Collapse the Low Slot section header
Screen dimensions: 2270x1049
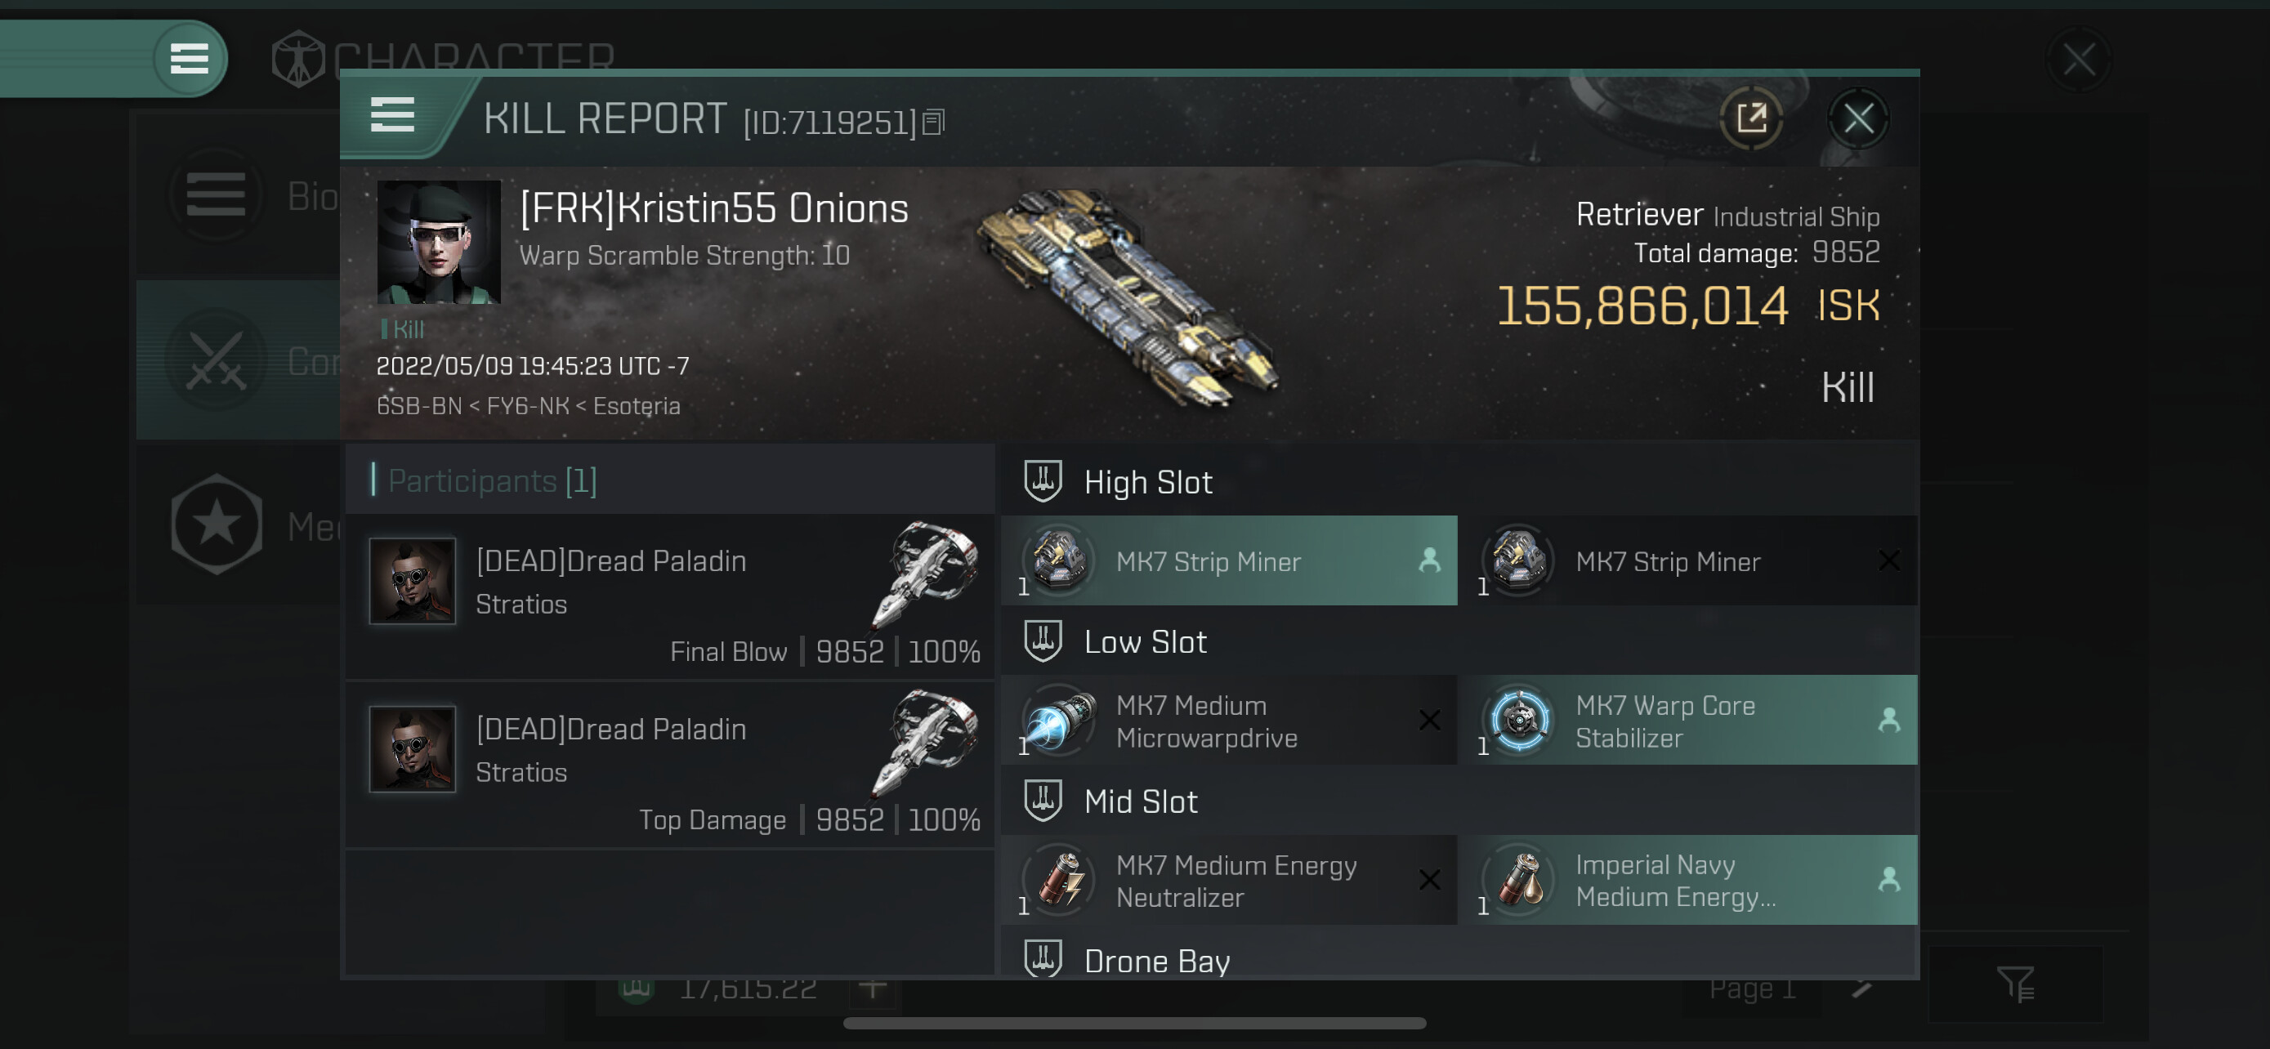[x=1144, y=642]
